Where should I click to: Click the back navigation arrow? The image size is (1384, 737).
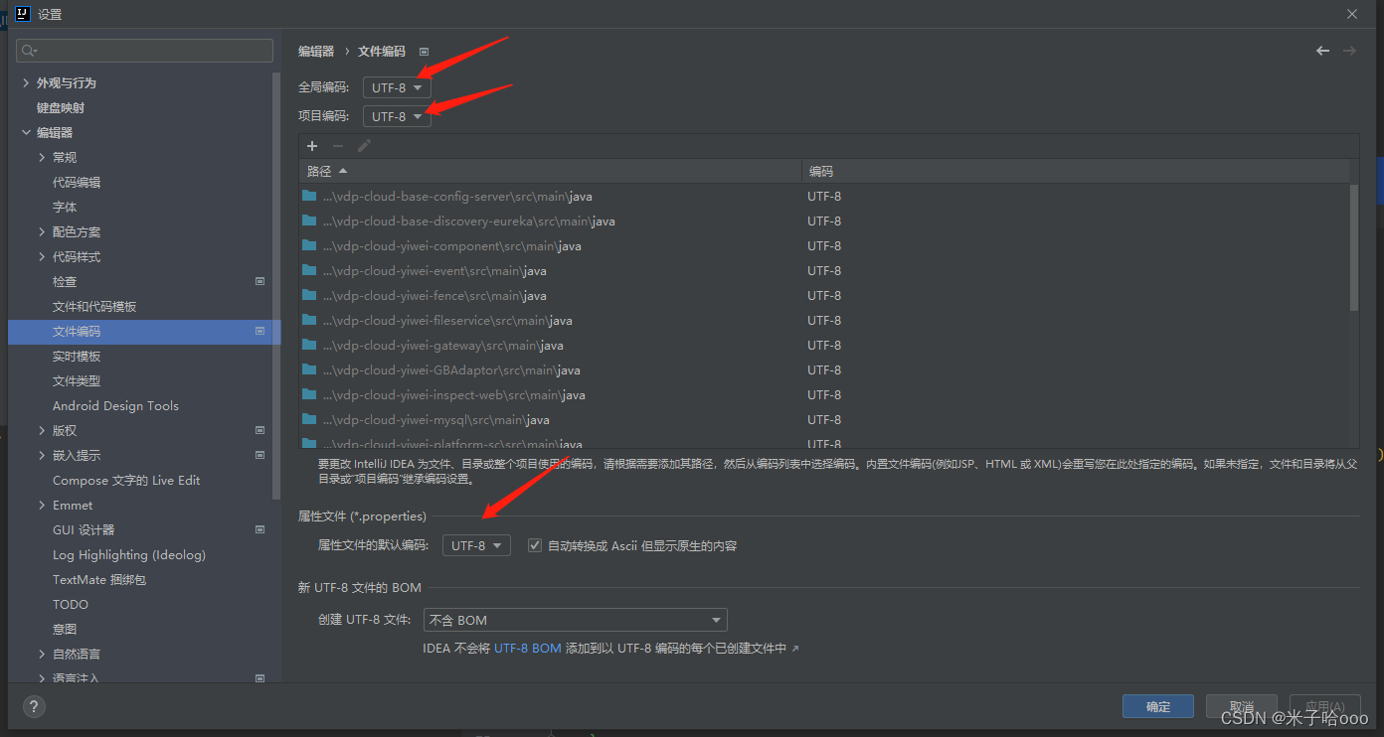click(1322, 51)
